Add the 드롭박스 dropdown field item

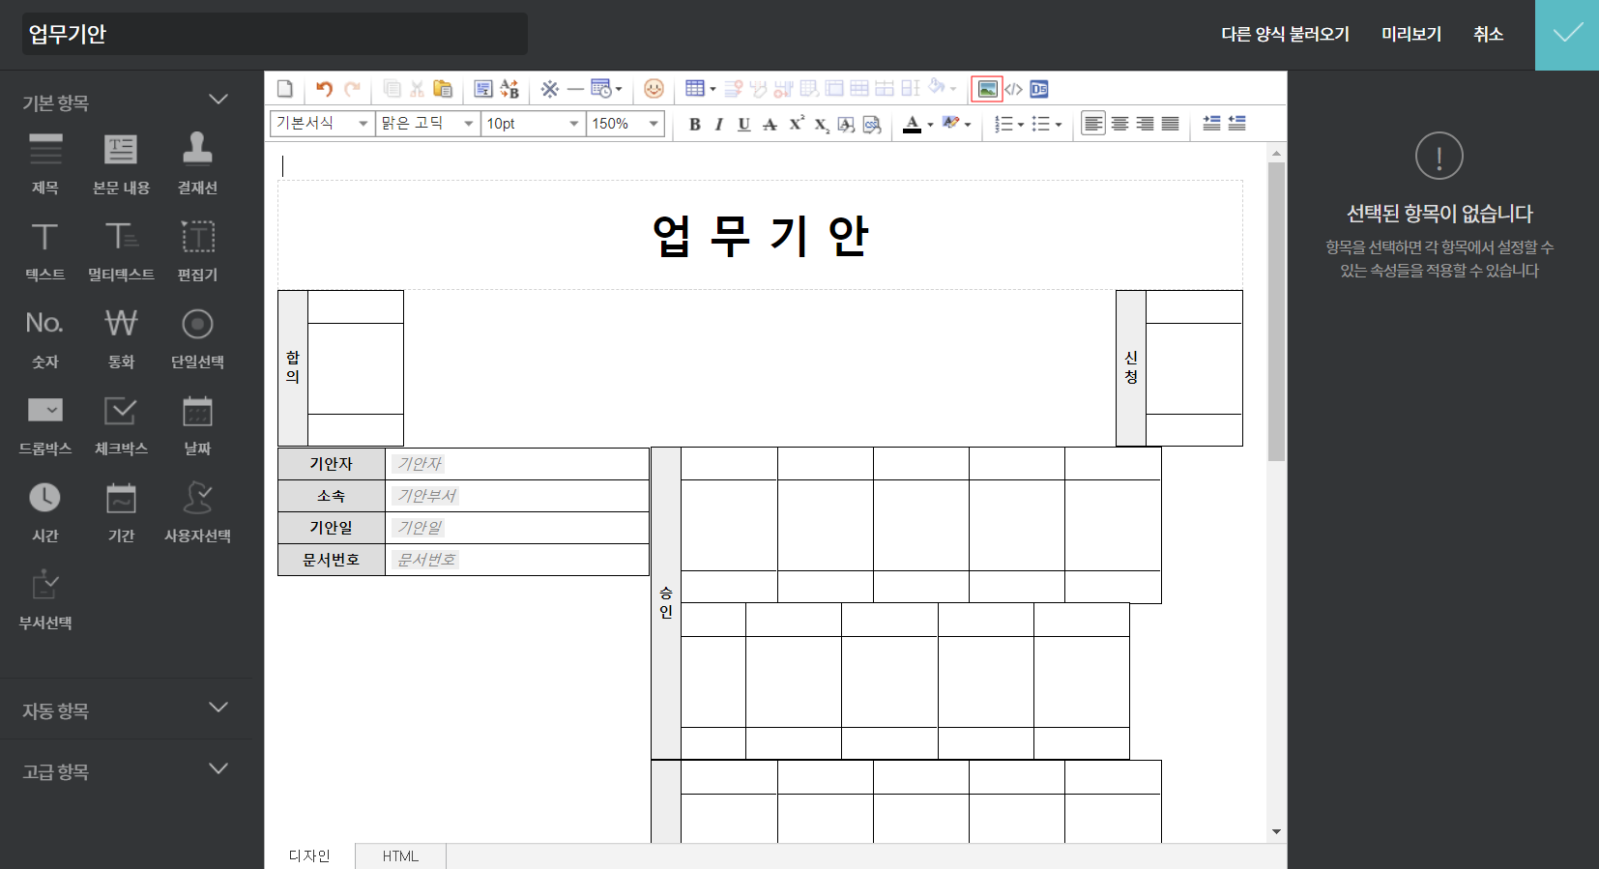(x=45, y=424)
